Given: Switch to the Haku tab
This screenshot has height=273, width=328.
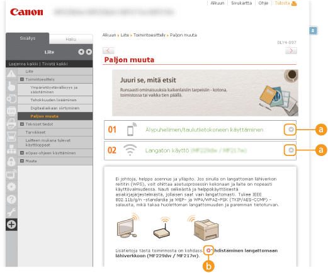Looking at the screenshot, I should tap(71, 39).
